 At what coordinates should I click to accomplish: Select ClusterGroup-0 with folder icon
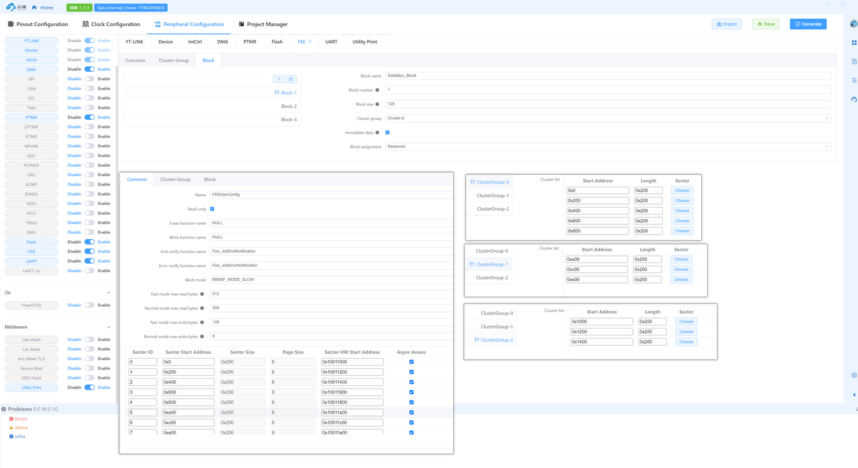[490, 182]
